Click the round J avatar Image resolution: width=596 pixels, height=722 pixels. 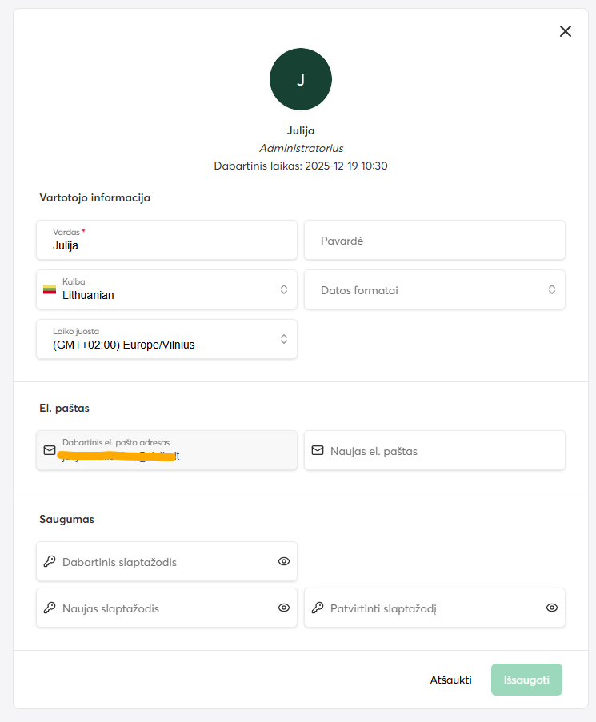[301, 79]
